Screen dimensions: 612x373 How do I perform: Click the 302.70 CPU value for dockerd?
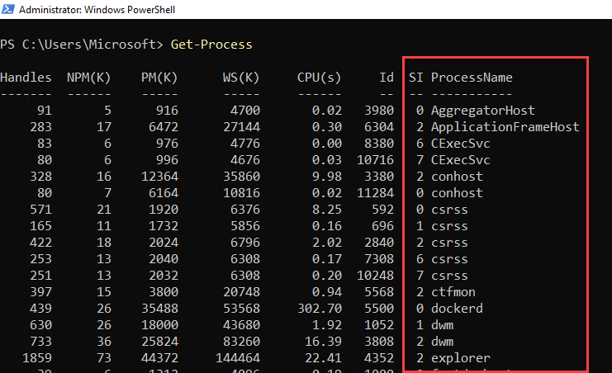318,309
